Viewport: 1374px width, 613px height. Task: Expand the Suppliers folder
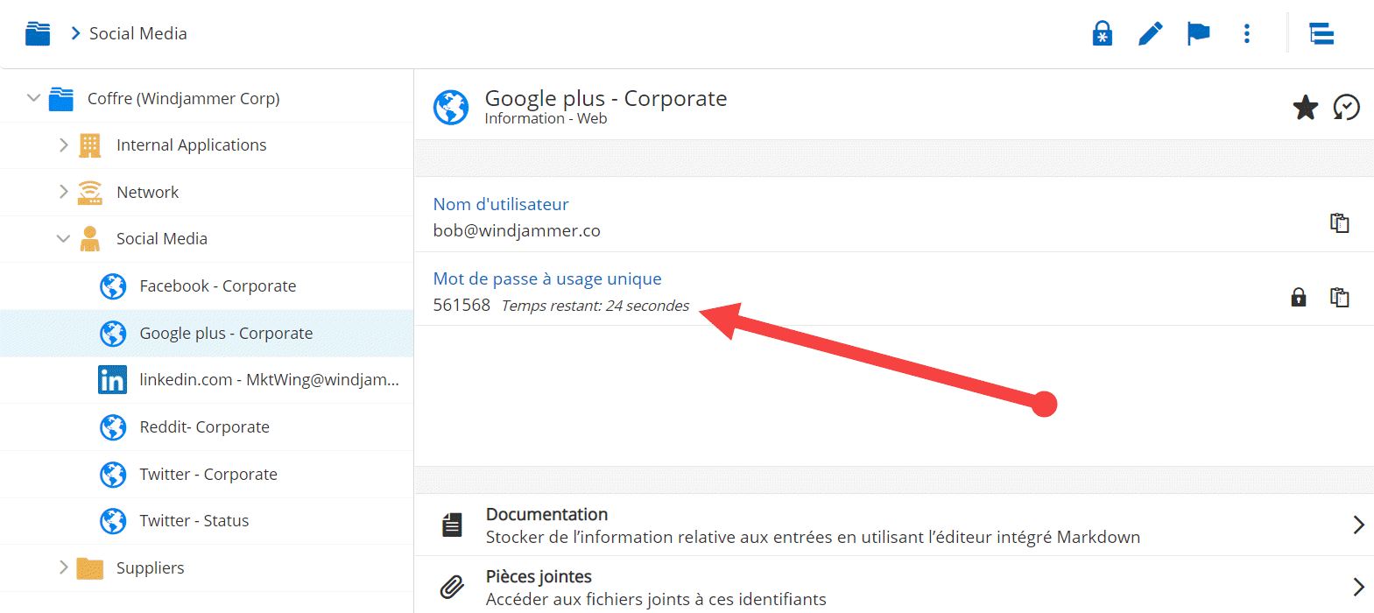click(63, 567)
